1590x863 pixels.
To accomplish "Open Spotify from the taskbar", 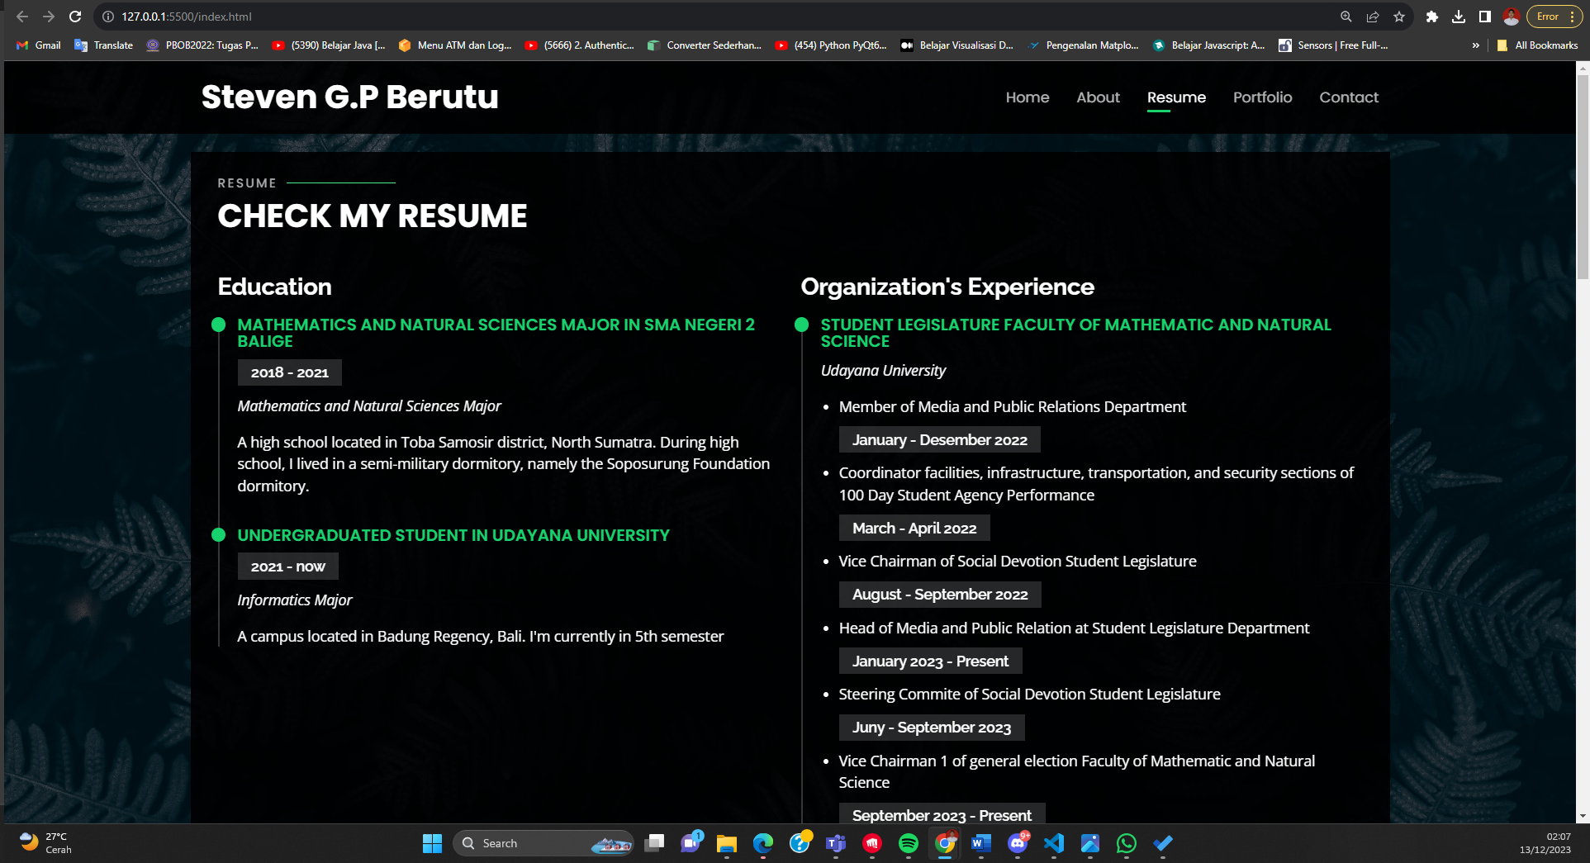I will [908, 843].
